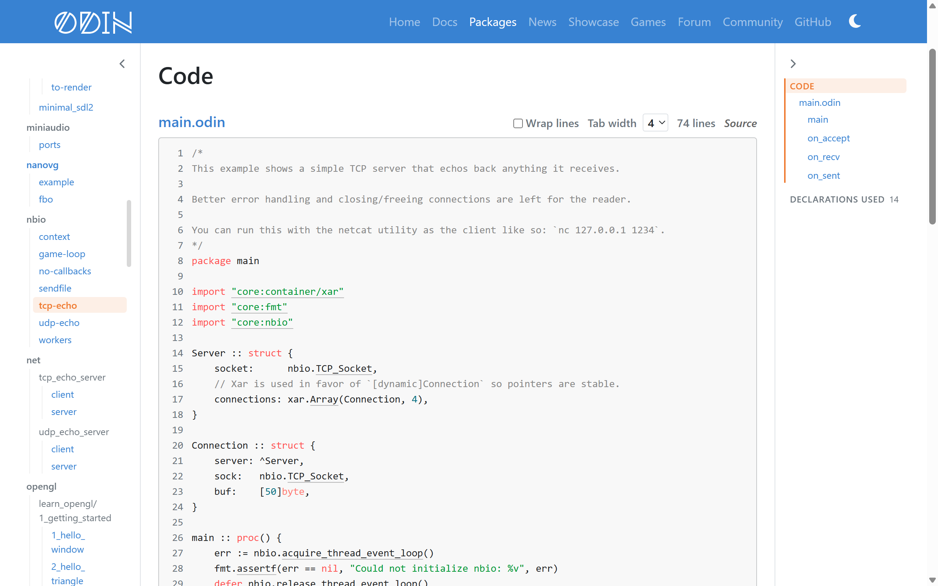
Task: Follow the "core:nbio" import link
Action: pos(262,322)
